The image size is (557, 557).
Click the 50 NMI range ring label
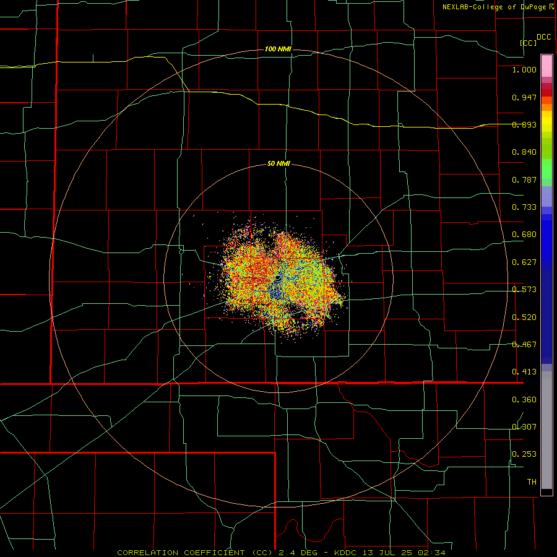click(278, 164)
